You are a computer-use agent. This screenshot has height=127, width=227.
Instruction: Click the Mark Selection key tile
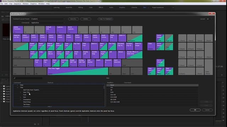[117, 63]
